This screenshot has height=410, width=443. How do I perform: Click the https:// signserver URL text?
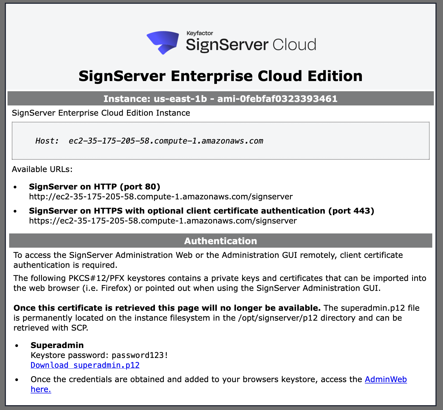[163, 221]
